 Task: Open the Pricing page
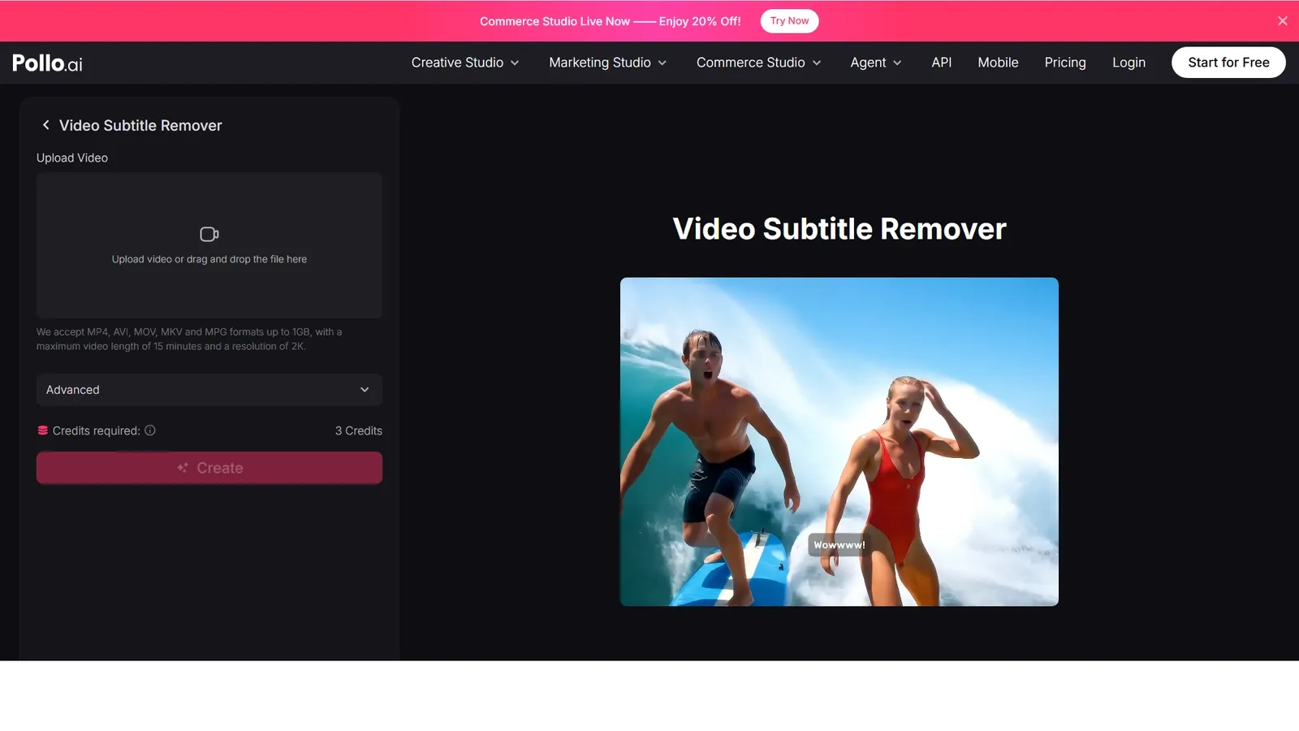click(x=1065, y=63)
